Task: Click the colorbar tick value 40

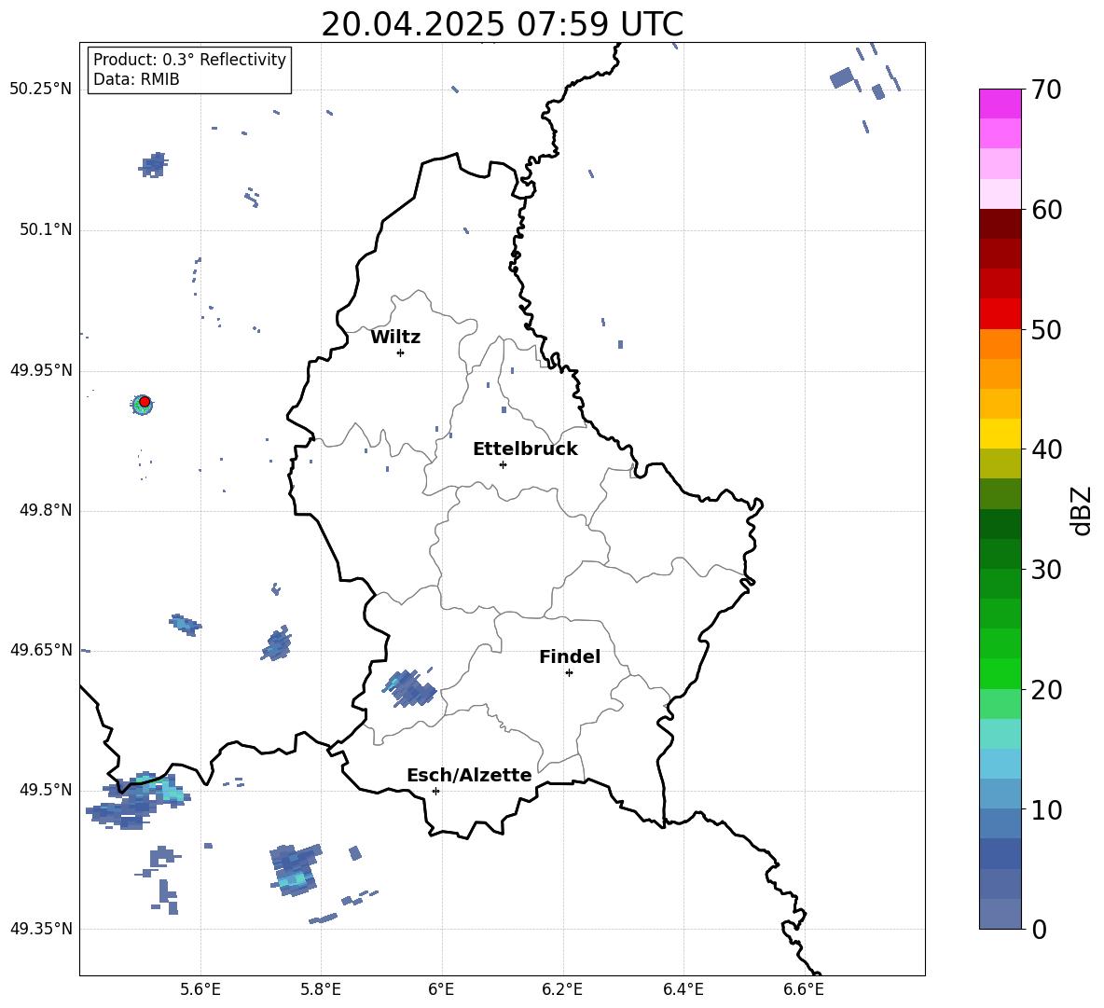Action: click(1046, 449)
